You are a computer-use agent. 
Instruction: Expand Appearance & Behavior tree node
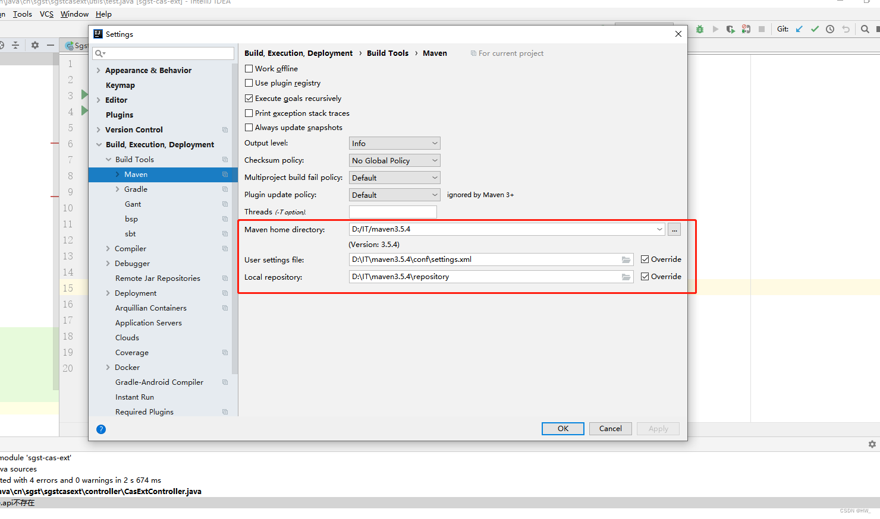(x=98, y=71)
